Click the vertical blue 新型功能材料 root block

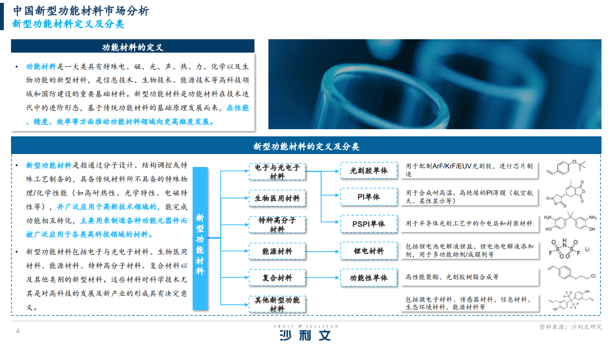tap(200, 238)
